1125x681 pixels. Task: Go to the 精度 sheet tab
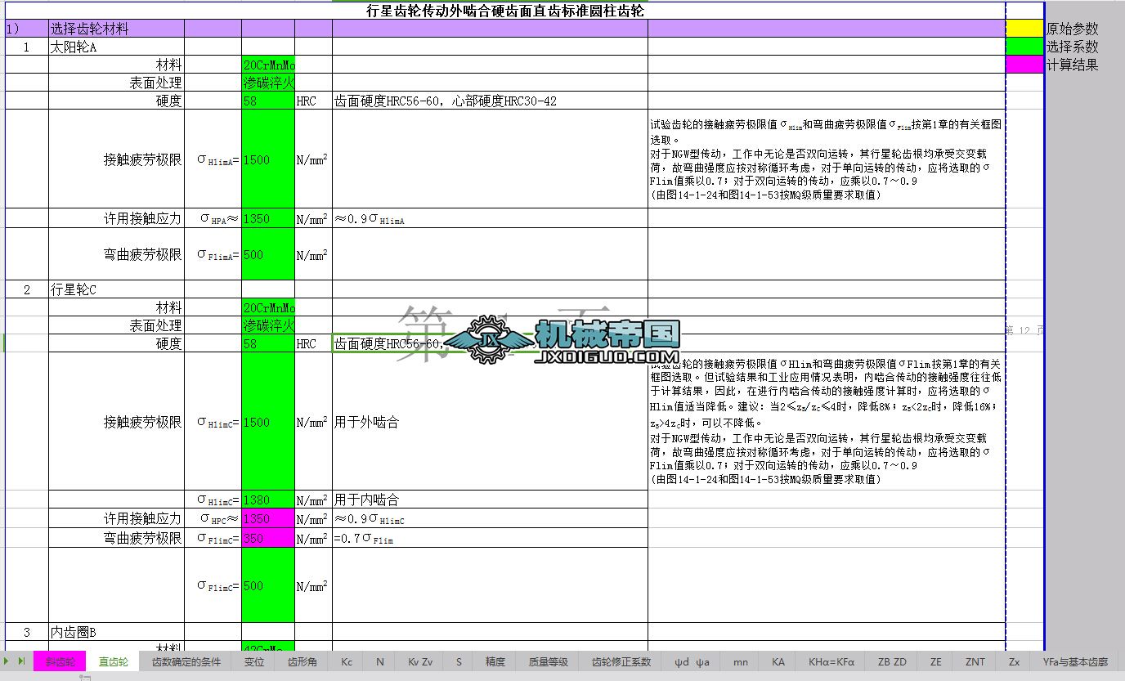click(x=495, y=661)
